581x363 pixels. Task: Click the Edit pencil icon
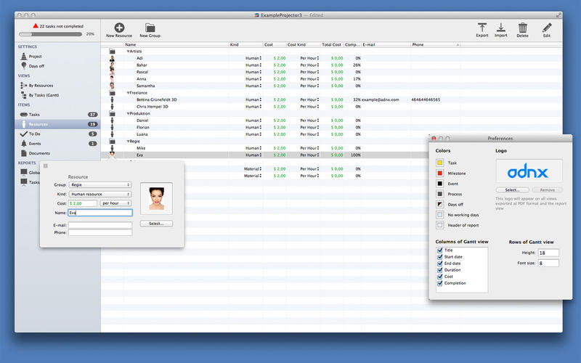(x=547, y=28)
